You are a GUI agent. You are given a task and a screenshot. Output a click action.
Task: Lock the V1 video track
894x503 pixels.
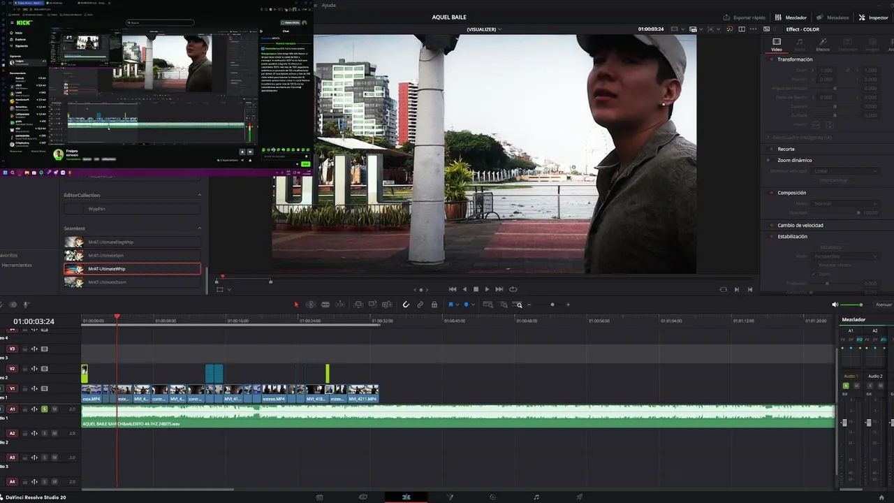coord(24,388)
